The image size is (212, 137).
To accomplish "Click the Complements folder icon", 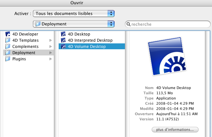I will point(8,47).
